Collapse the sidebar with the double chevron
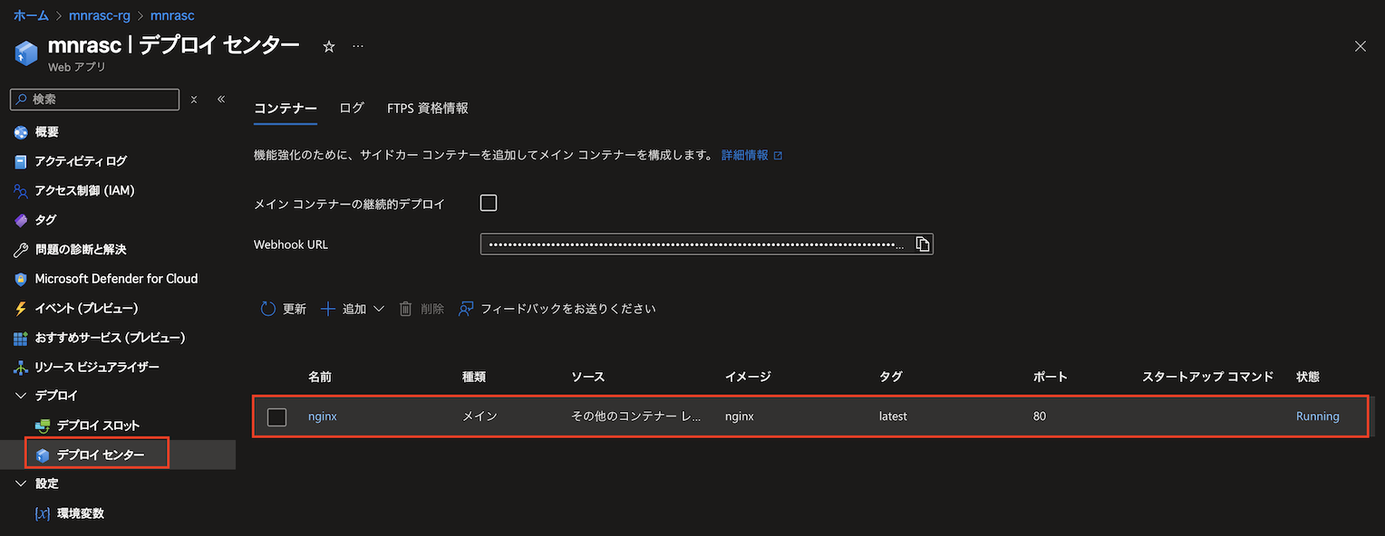 [221, 100]
